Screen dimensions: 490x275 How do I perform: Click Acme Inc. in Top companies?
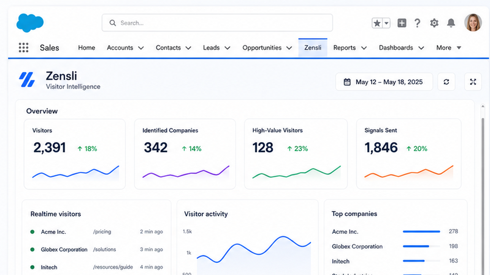(x=345, y=232)
